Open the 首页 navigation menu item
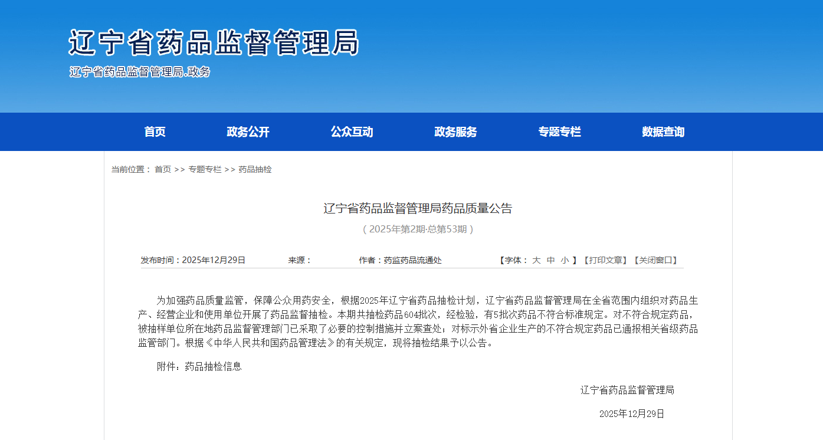 tap(155, 132)
